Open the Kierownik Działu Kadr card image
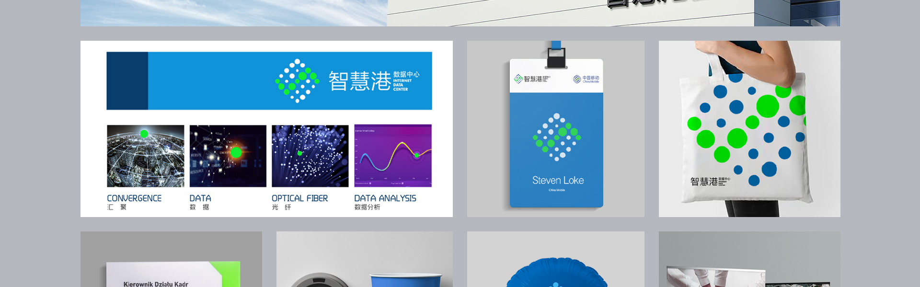920x287 pixels. point(171,259)
